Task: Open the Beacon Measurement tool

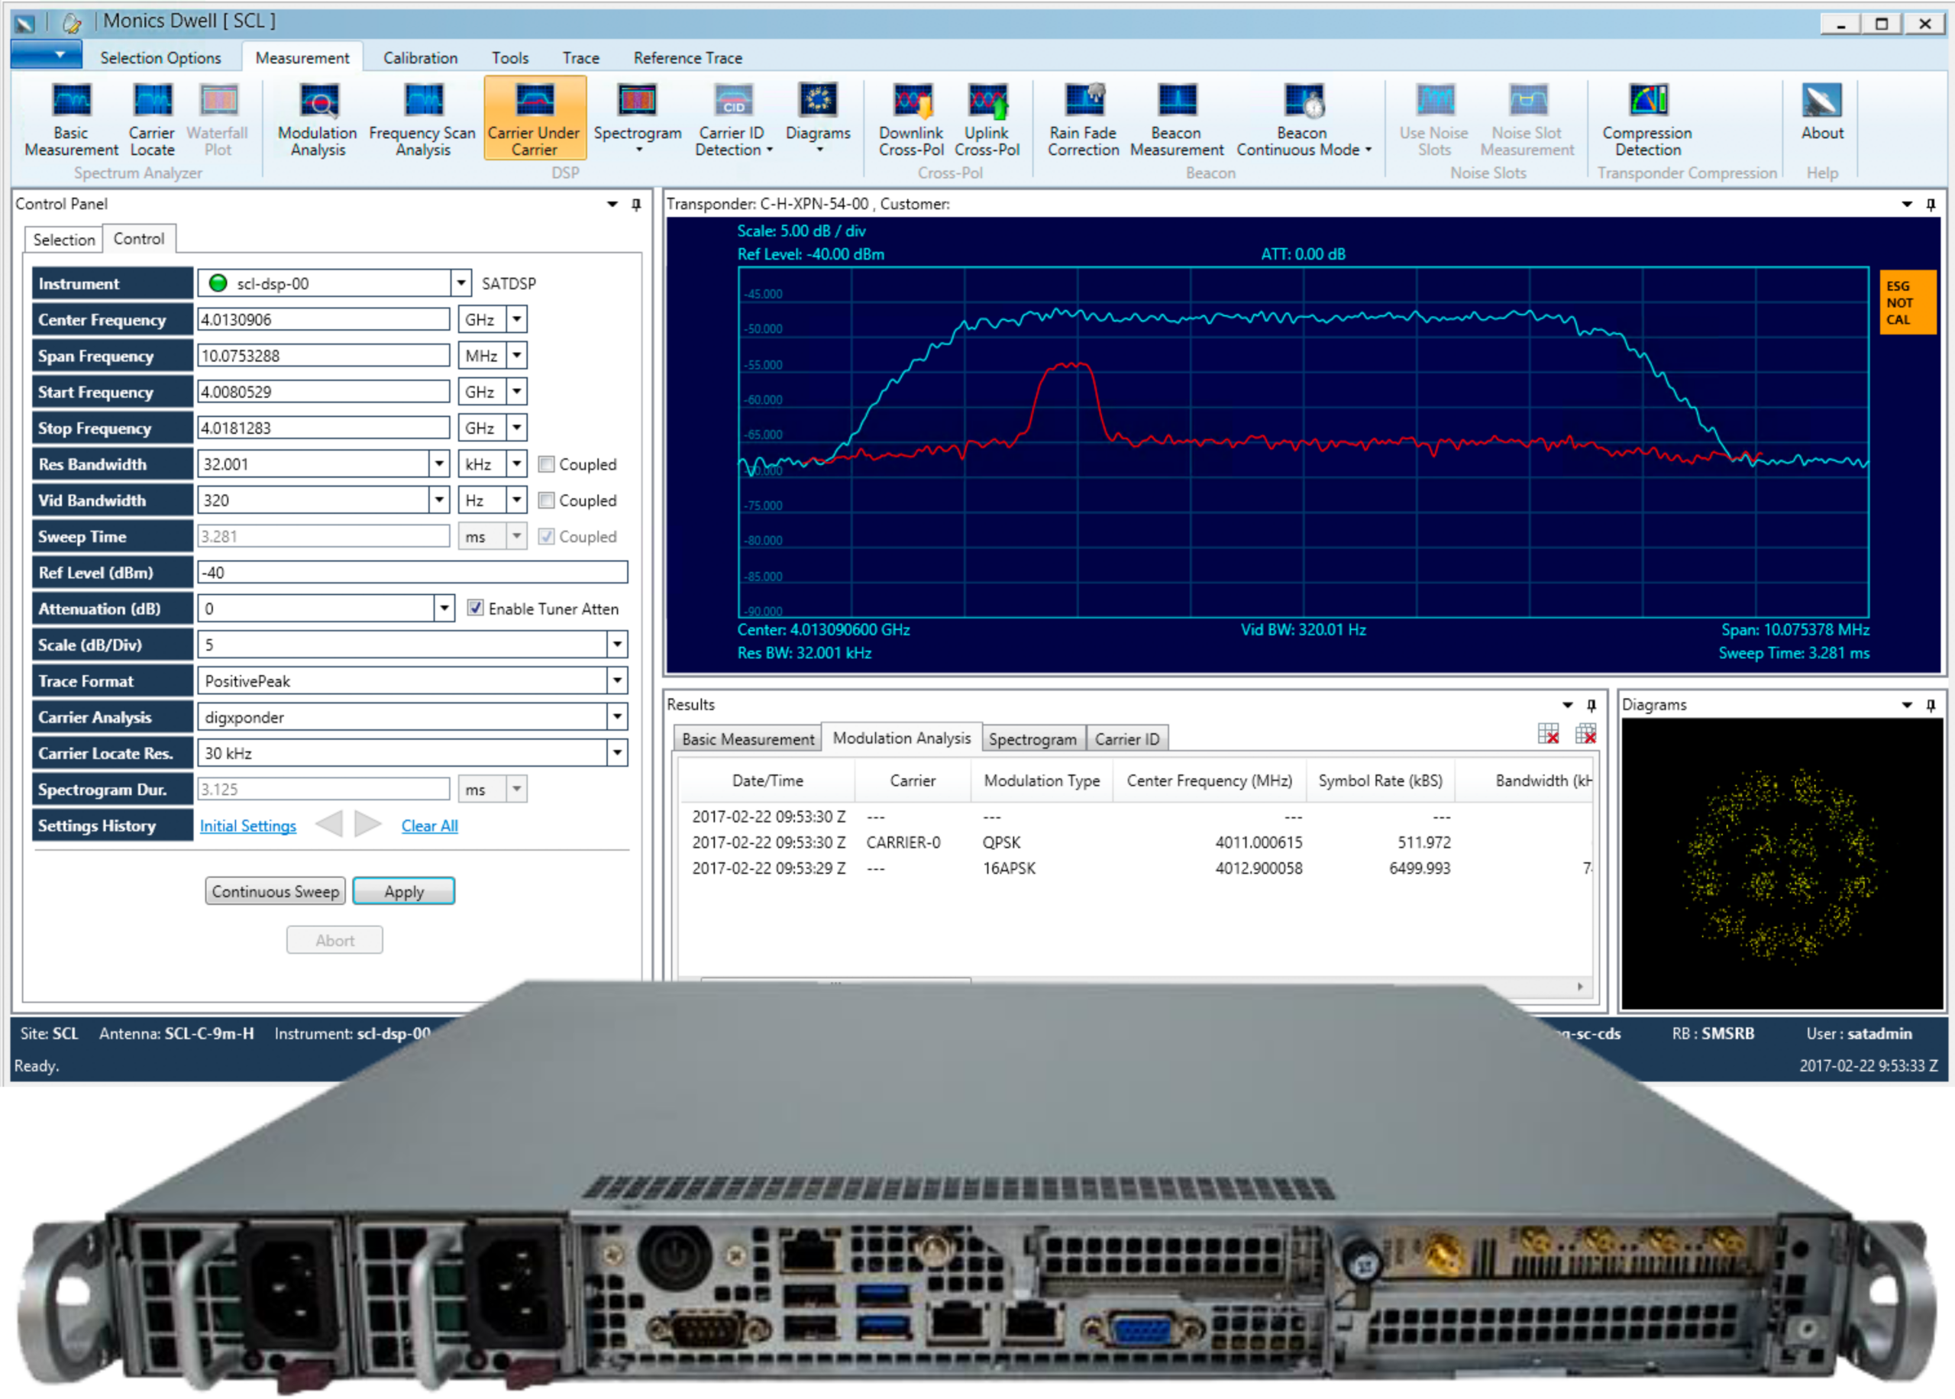Action: (1177, 120)
